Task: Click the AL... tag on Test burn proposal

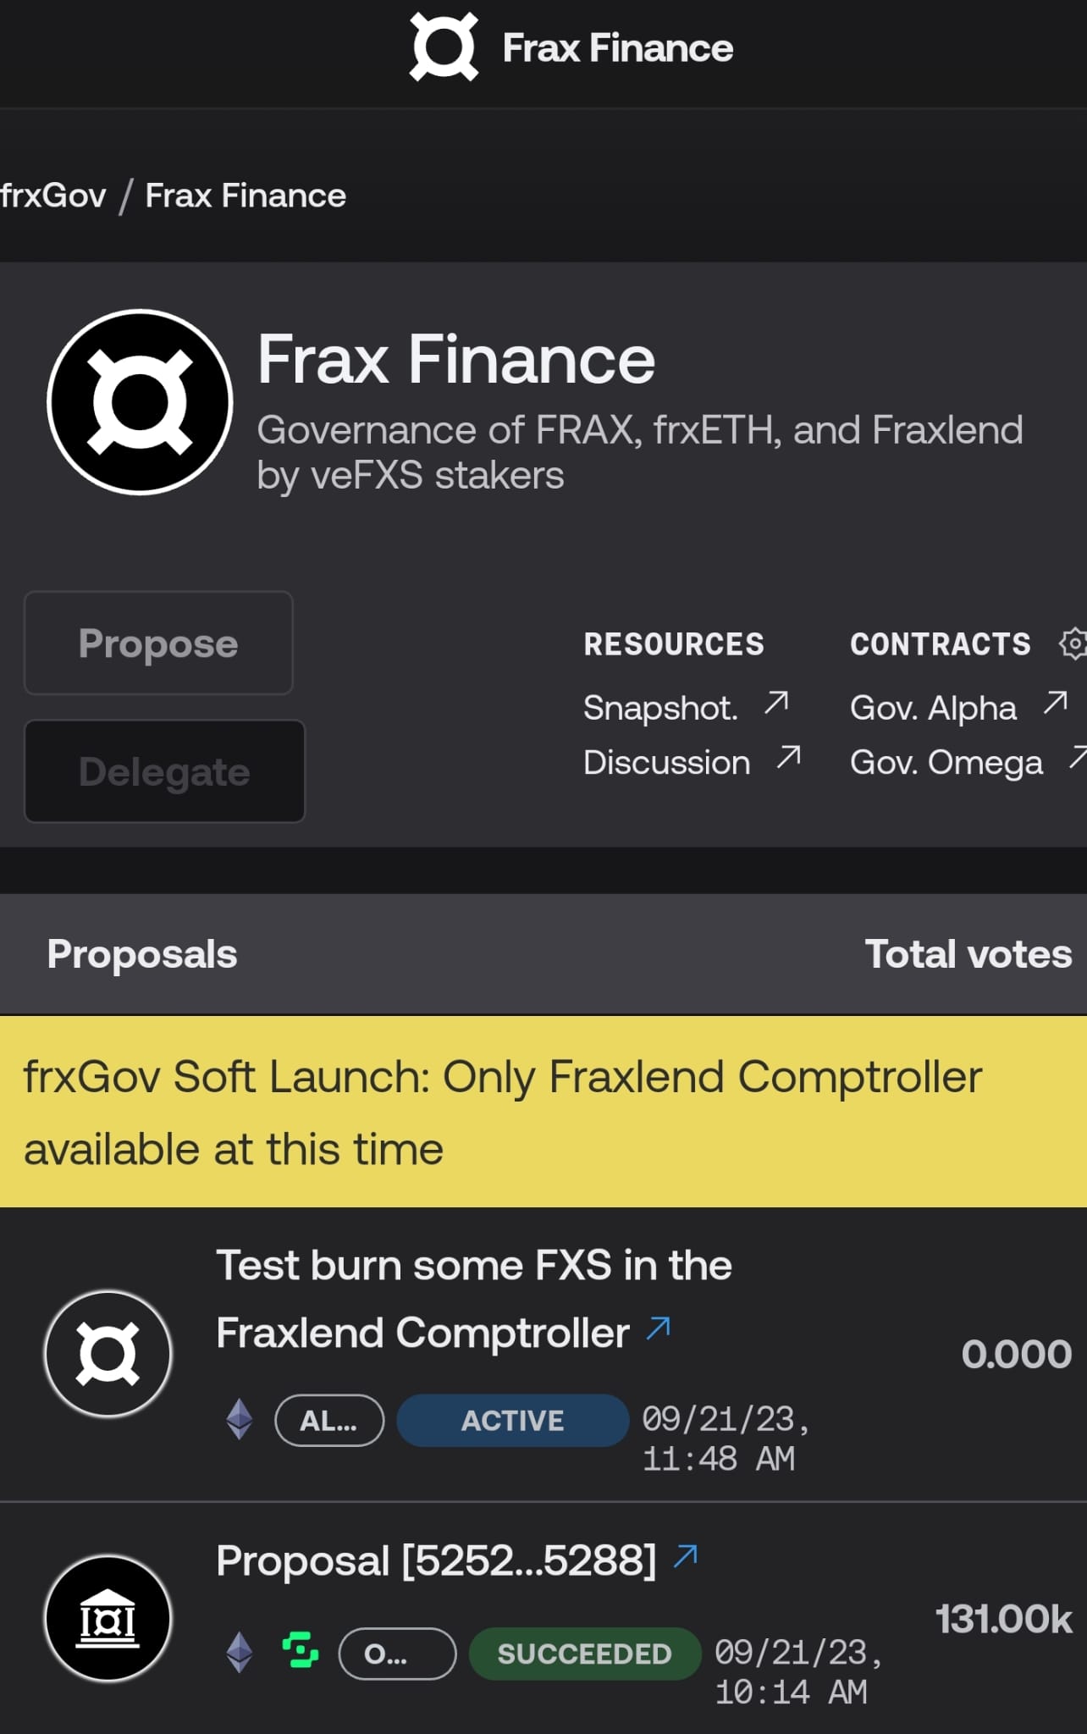Action: [x=329, y=1420]
